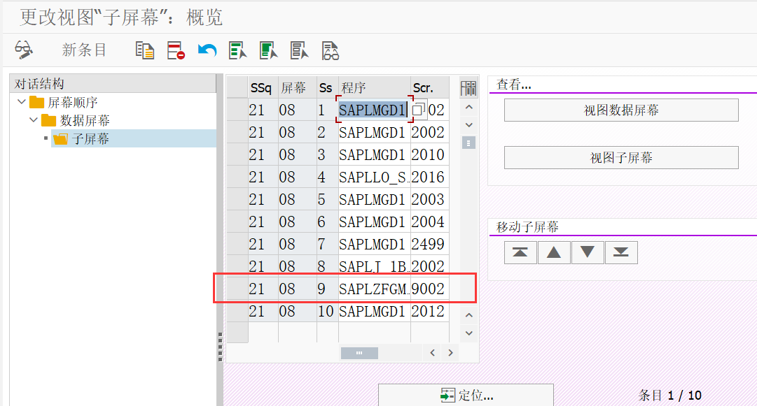Click the row selector for Ss 1
Screen dimensions: 757x406
point(237,110)
